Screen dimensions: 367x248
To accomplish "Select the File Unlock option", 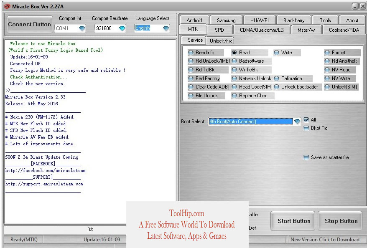I will (x=206, y=96).
